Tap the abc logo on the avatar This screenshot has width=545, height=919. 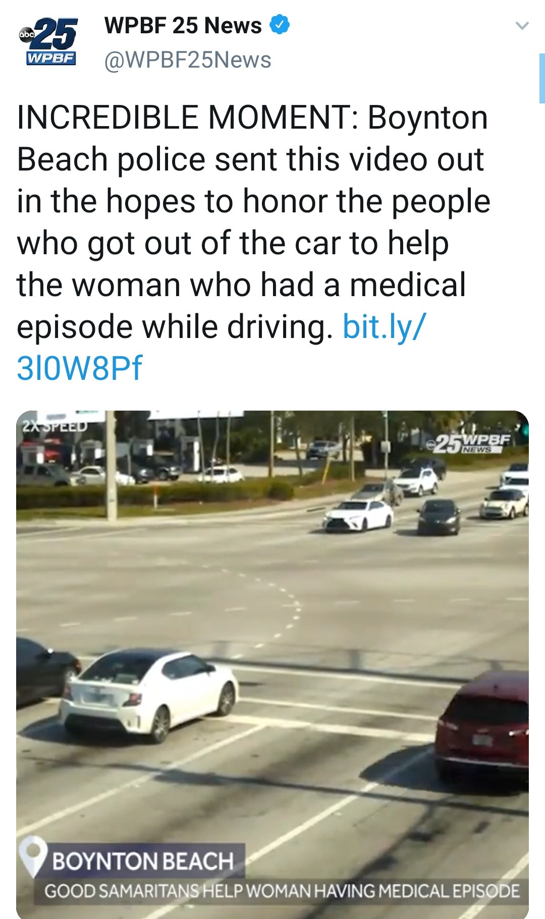26,35
